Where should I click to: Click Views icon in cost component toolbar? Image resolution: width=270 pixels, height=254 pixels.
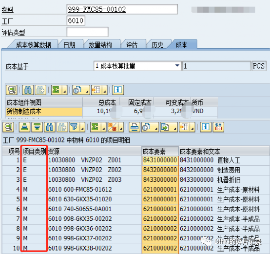click(77, 90)
